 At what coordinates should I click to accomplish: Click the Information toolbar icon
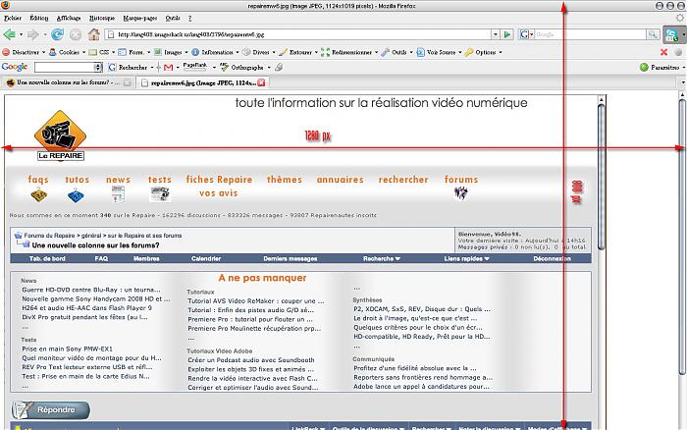[x=195, y=52]
